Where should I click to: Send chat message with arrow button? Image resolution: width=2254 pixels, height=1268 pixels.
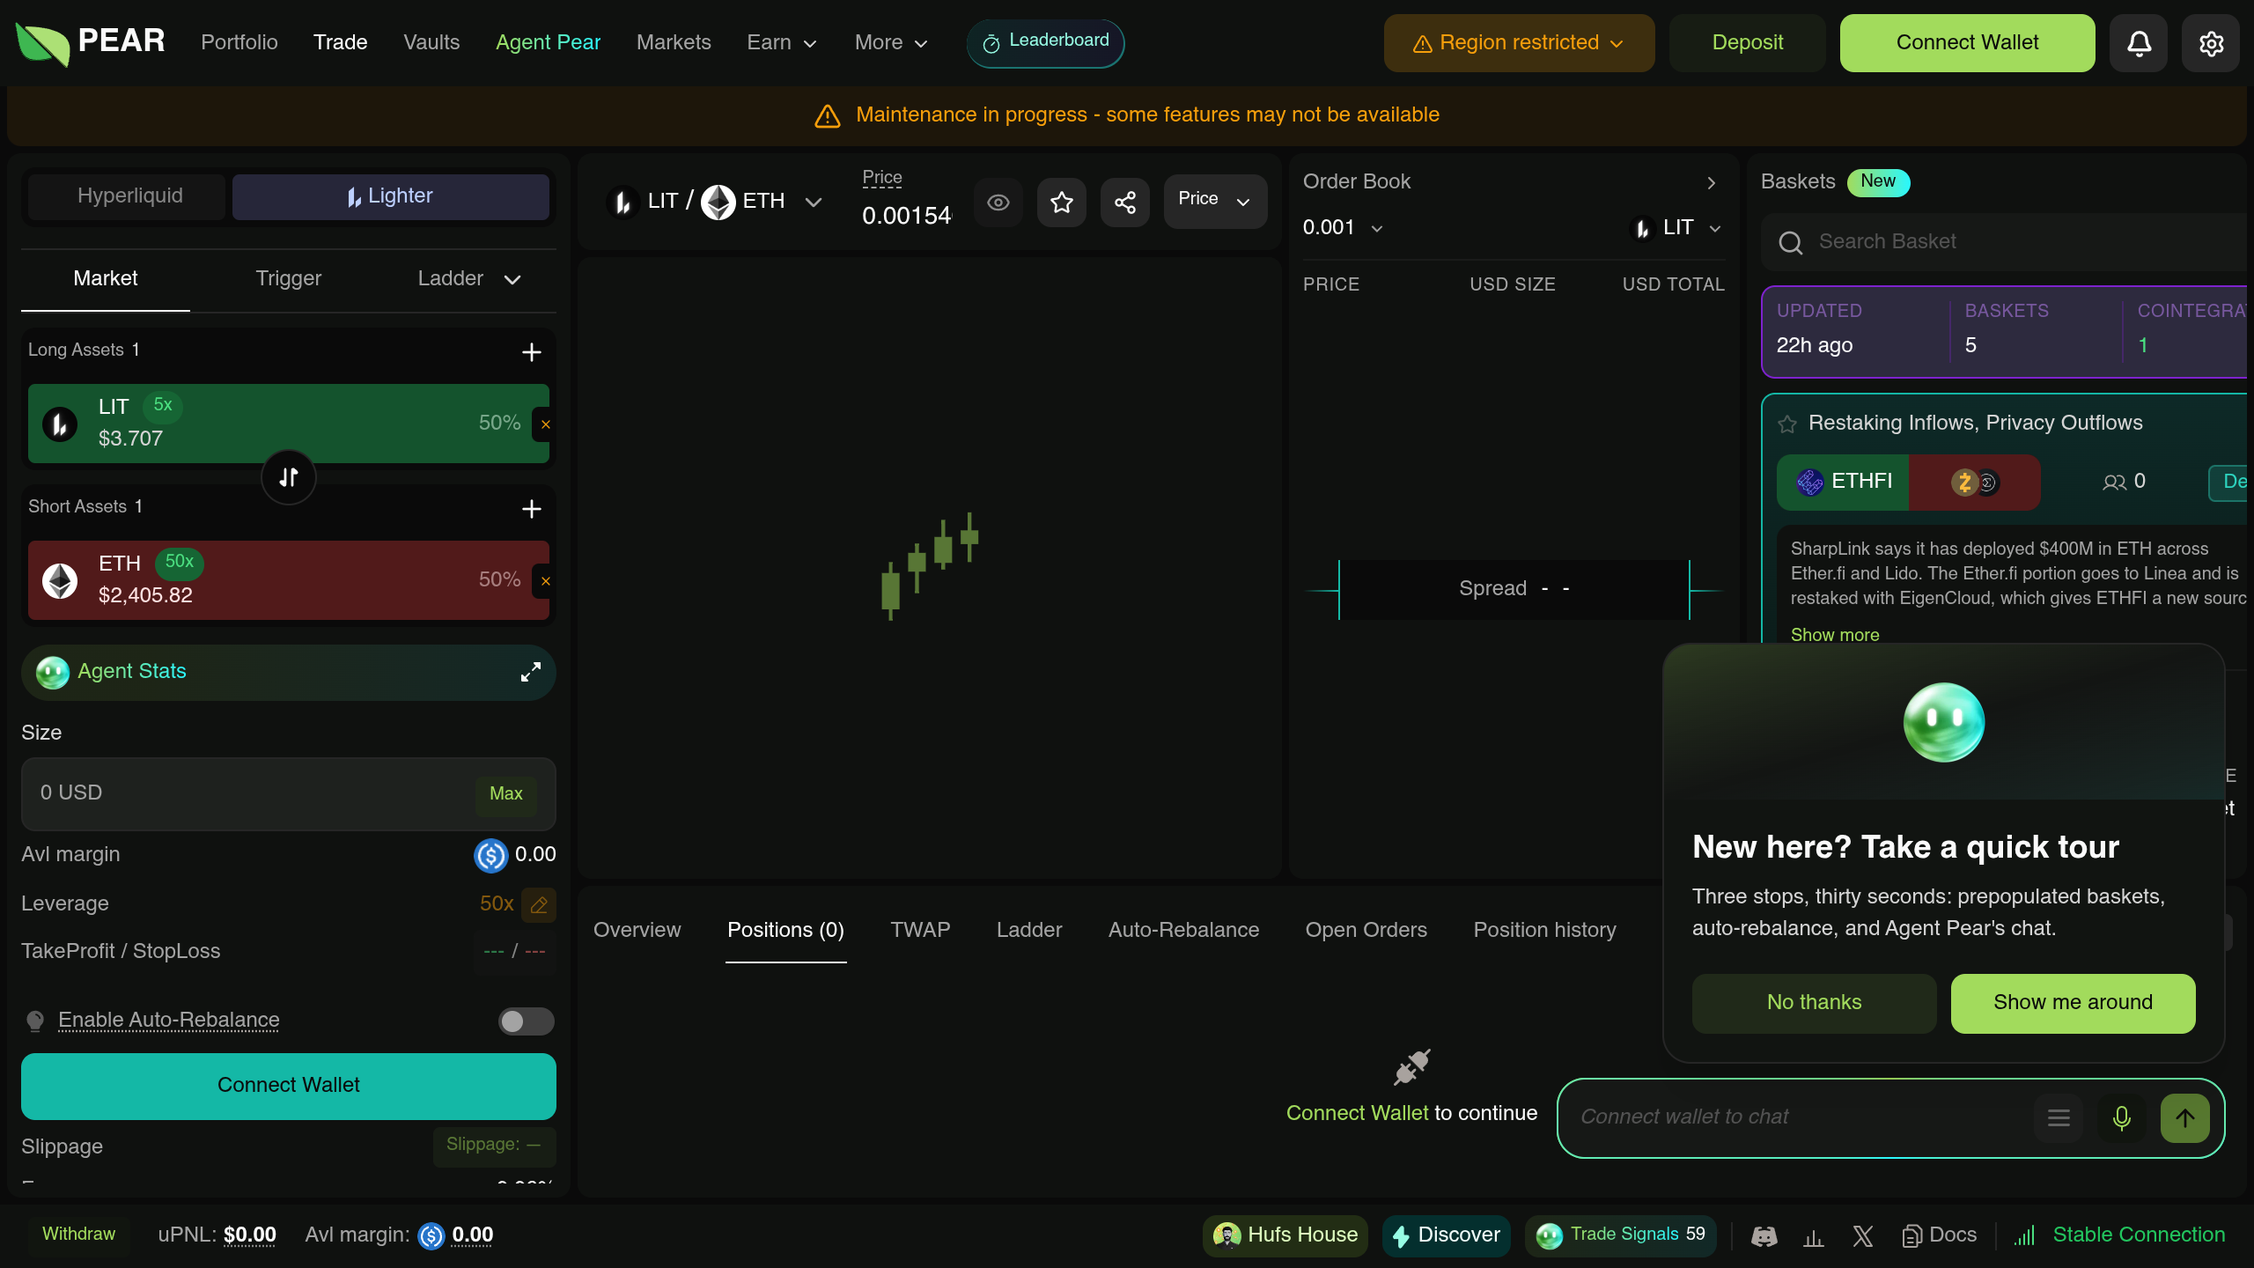[x=2184, y=1118]
